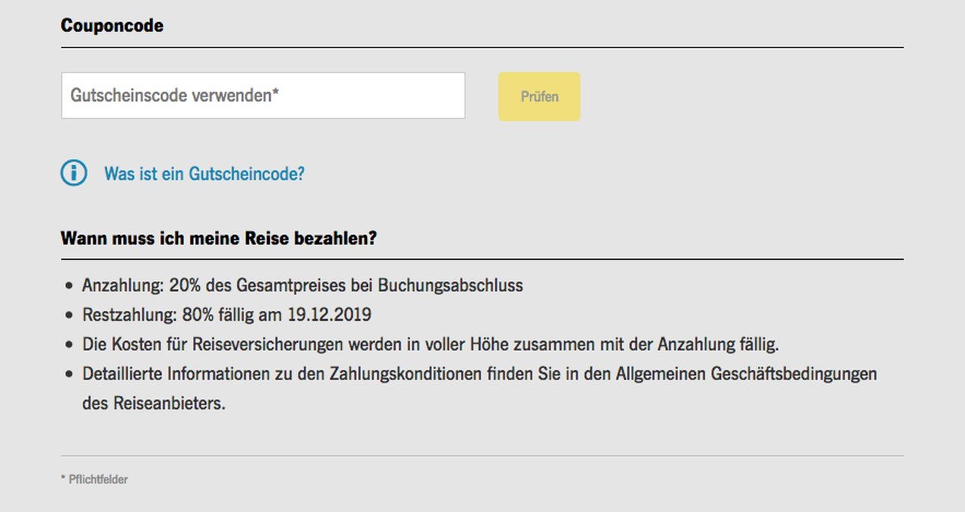Select the 'Wann muss ich meine Reise bezahlen?' heading

click(219, 239)
